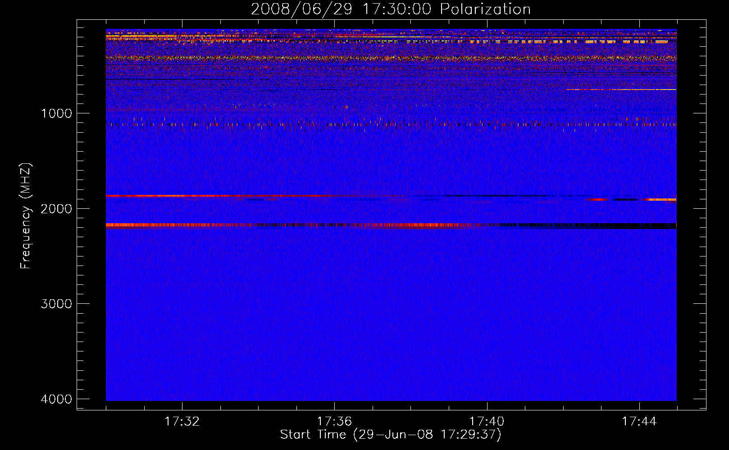Select the 1000 frequency axis label

[x=56, y=113]
